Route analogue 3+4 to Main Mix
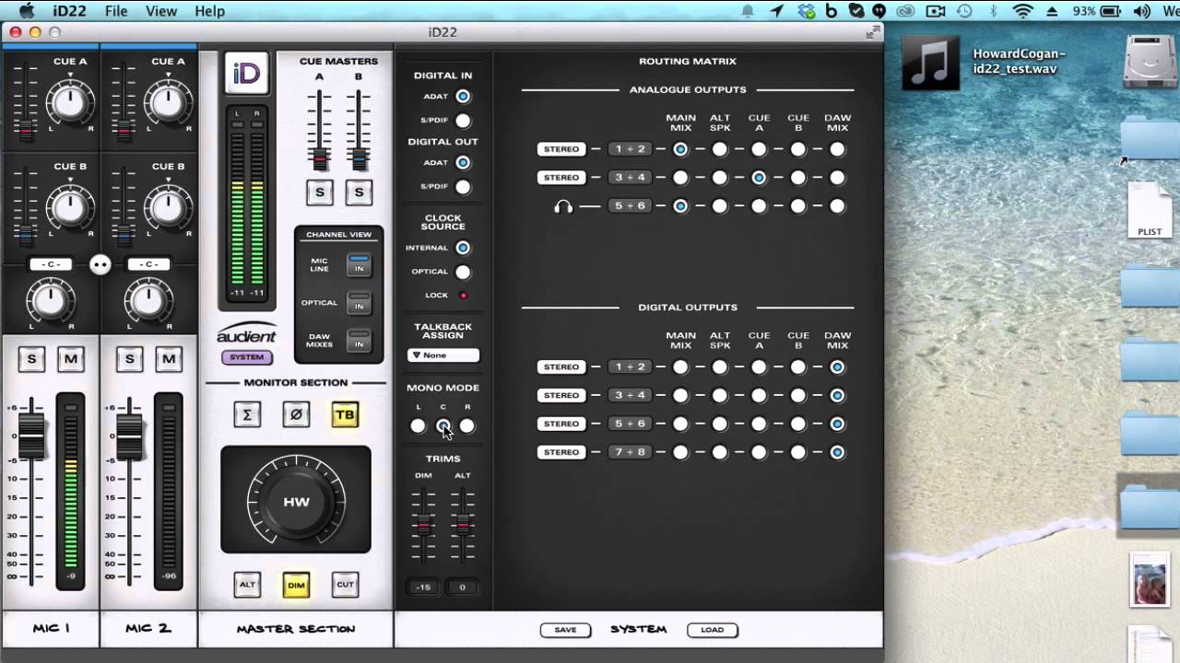The width and height of the screenshot is (1180, 663). pos(680,178)
